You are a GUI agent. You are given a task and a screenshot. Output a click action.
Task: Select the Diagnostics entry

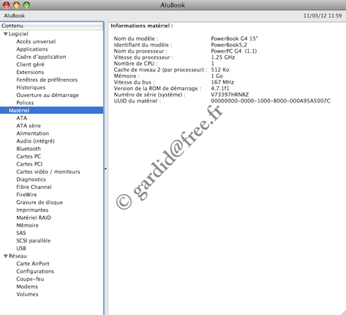point(31,179)
